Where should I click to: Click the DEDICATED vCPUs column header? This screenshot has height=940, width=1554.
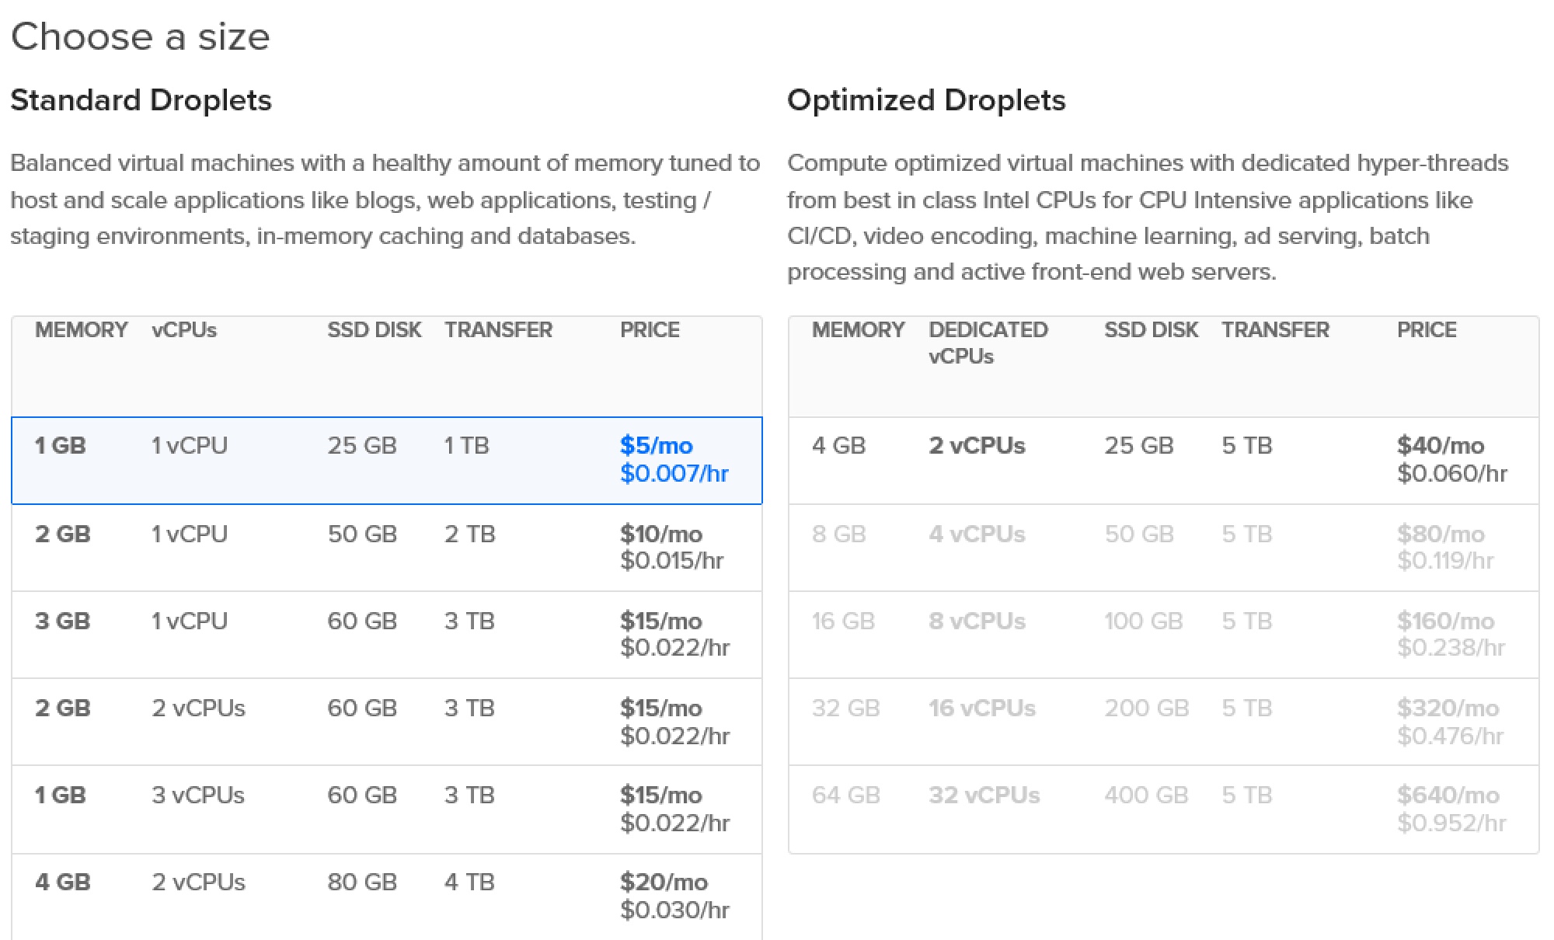coord(988,343)
